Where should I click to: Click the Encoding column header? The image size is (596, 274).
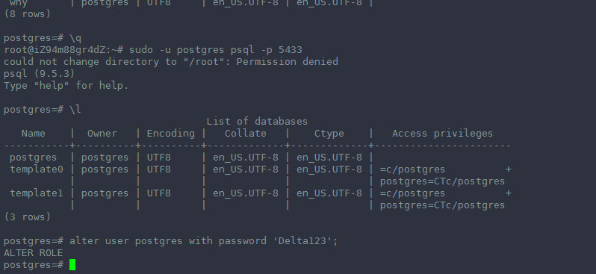[x=171, y=134]
